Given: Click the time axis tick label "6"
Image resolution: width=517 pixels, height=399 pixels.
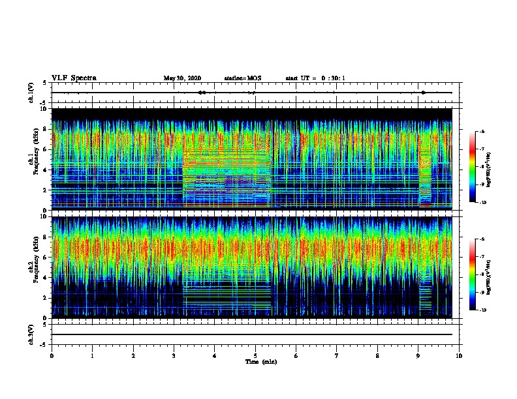Looking at the screenshot, I should click(296, 356).
